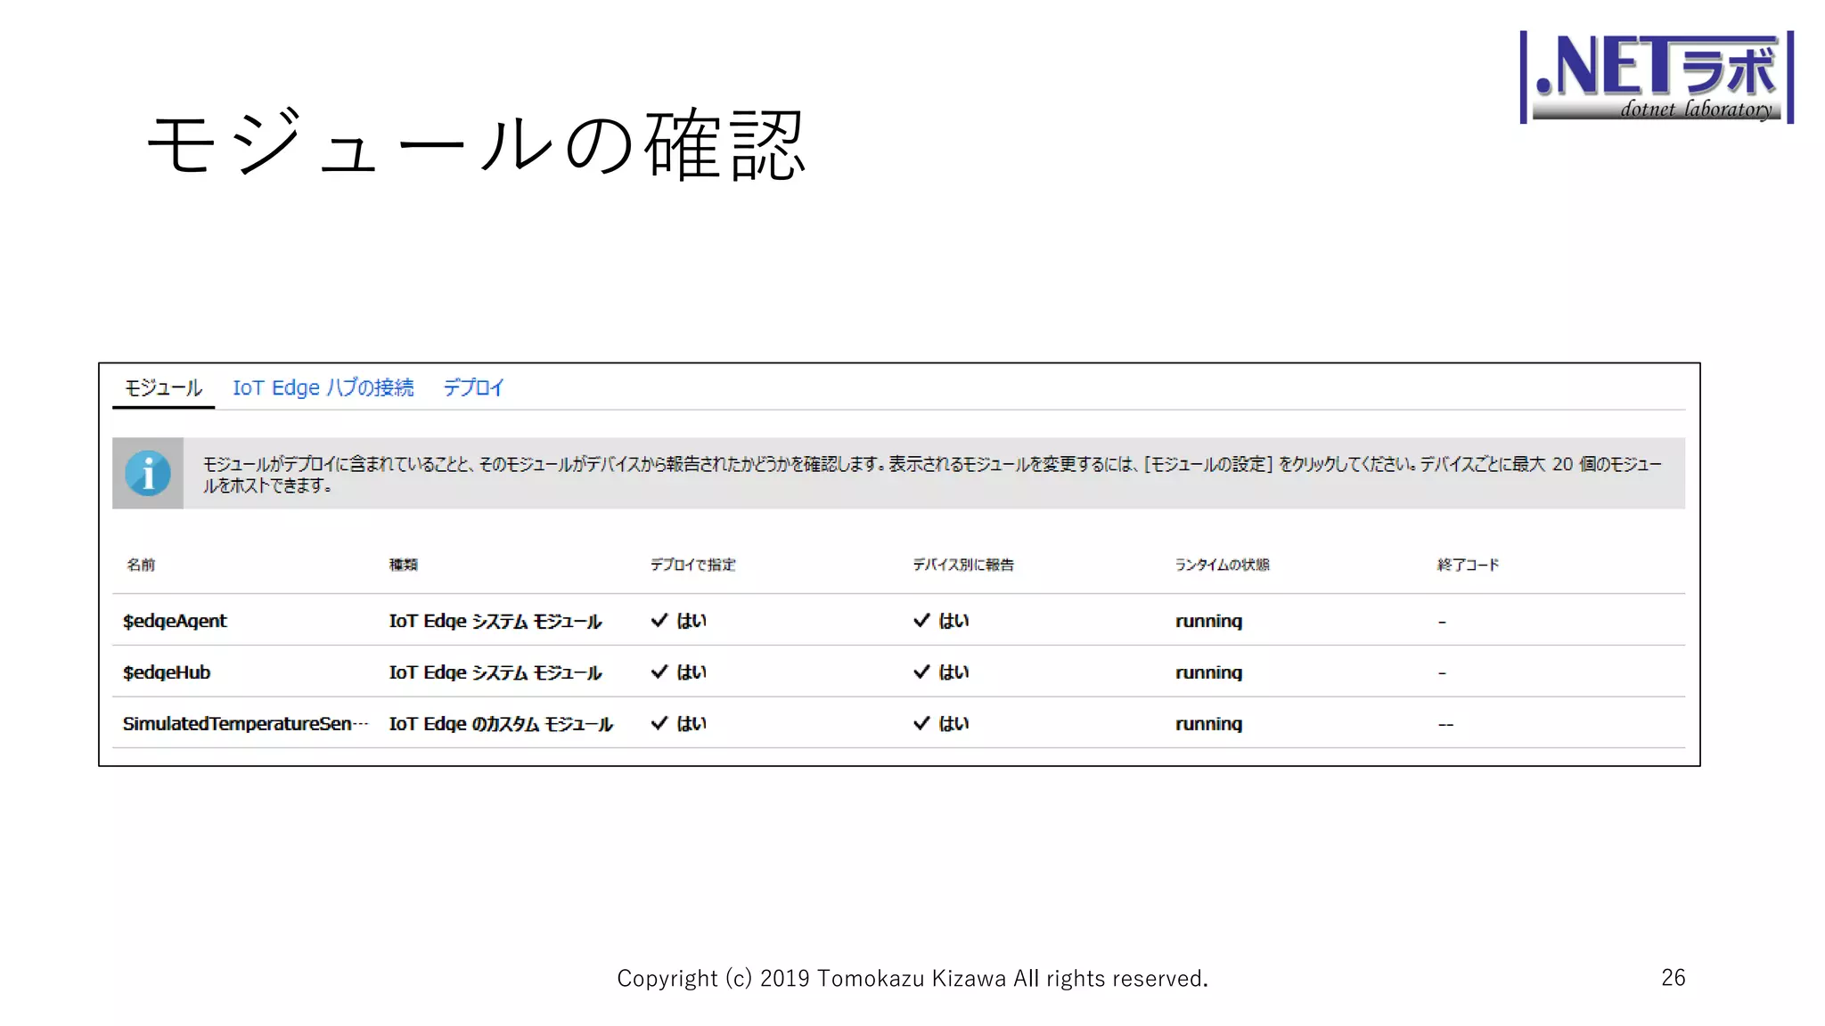Click the blue info icon
1825x1026 pixels.
click(x=148, y=473)
